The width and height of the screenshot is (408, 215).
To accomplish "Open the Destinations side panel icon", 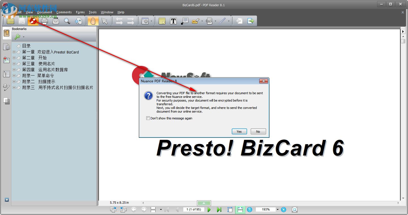I will (7, 60).
